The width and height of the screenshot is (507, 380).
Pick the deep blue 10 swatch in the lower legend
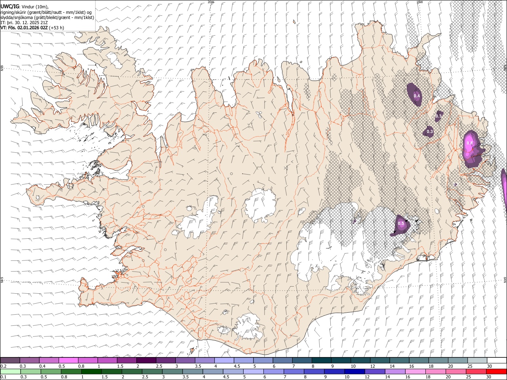click(355, 371)
